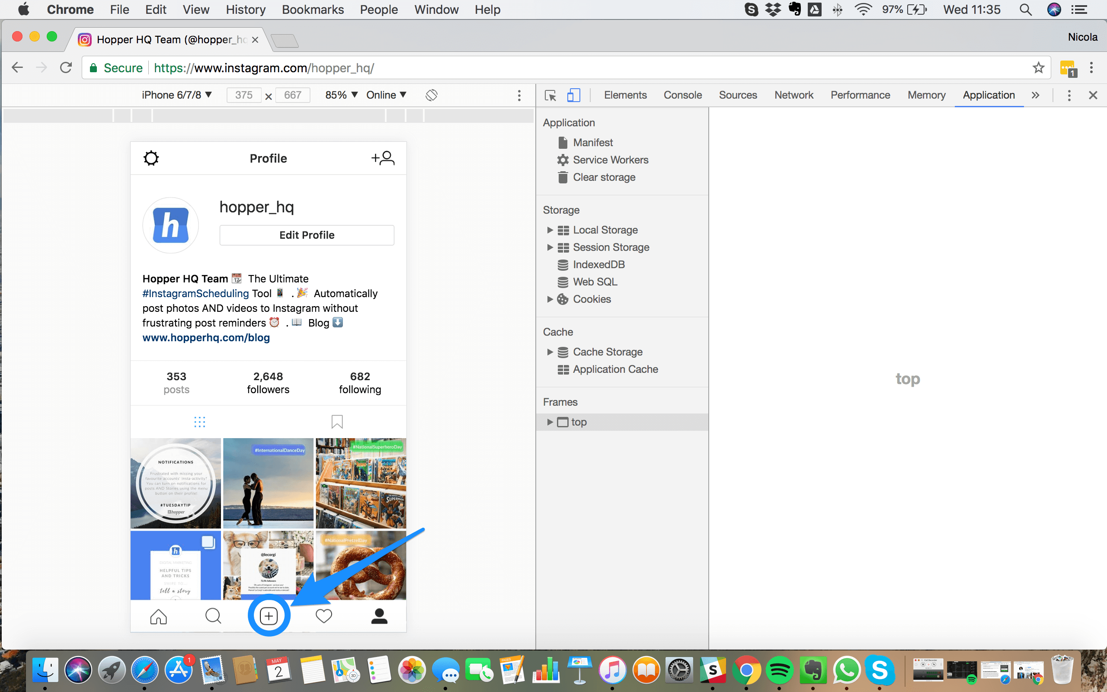Screen dimensions: 1107x692
Task: Select iPhone 6/7/8 device dropdown
Action: (x=175, y=95)
